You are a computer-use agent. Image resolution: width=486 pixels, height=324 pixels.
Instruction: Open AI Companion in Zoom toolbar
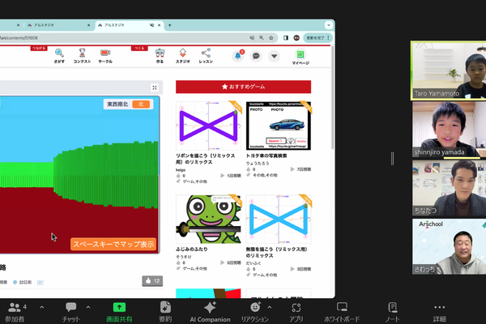click(210, 312)
